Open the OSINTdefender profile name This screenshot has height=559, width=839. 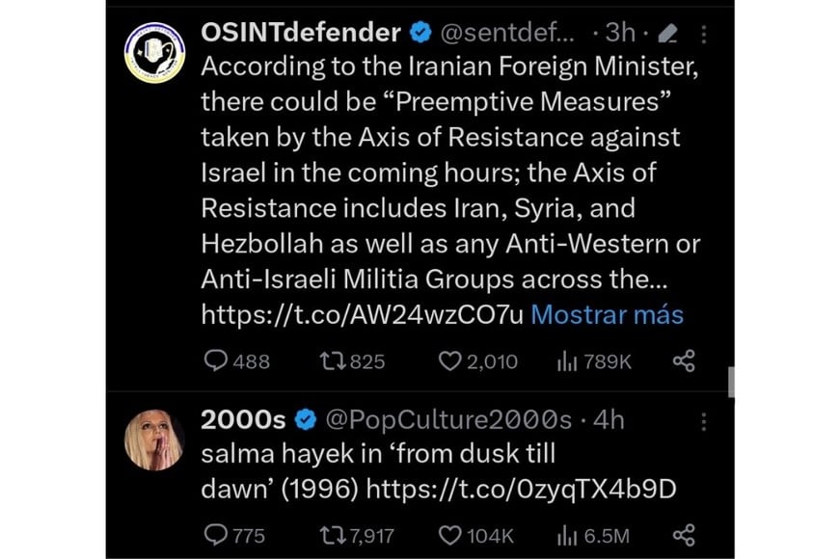300,33
